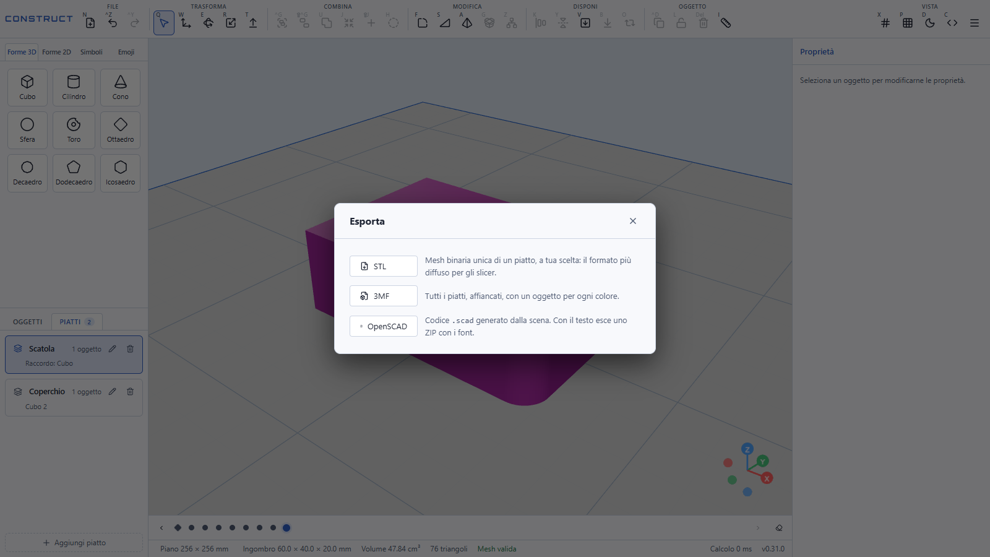The width and height of the screenshot is (990, 557).
Task: Rename the Scatola plate with pencil icon
Action: tap(113, 348)
